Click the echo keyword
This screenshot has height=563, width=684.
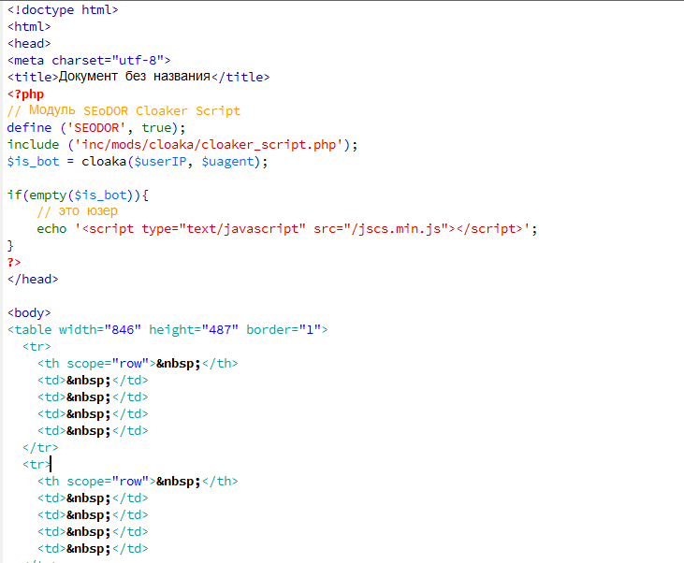coord(51,229)
